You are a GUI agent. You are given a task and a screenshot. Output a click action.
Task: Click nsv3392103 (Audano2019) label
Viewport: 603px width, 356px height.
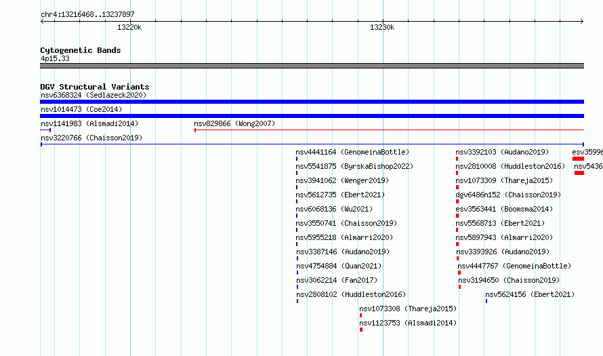point(502,152)
